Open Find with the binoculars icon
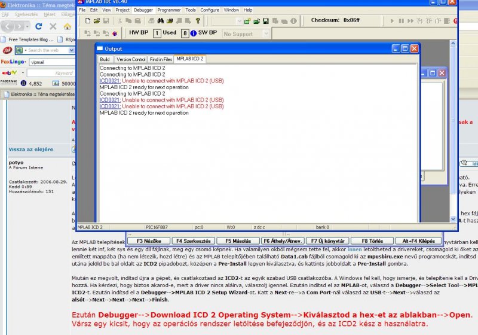The image size is (478, 335). point(160,21)
